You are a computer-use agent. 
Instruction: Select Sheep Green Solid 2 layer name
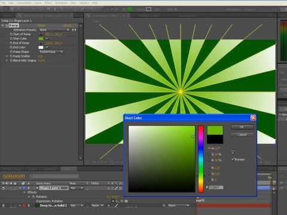(53, 205)
